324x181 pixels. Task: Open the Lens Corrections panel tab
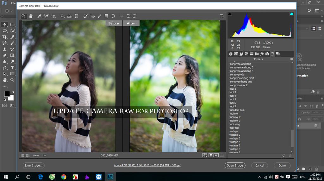(x=257, y=54)
